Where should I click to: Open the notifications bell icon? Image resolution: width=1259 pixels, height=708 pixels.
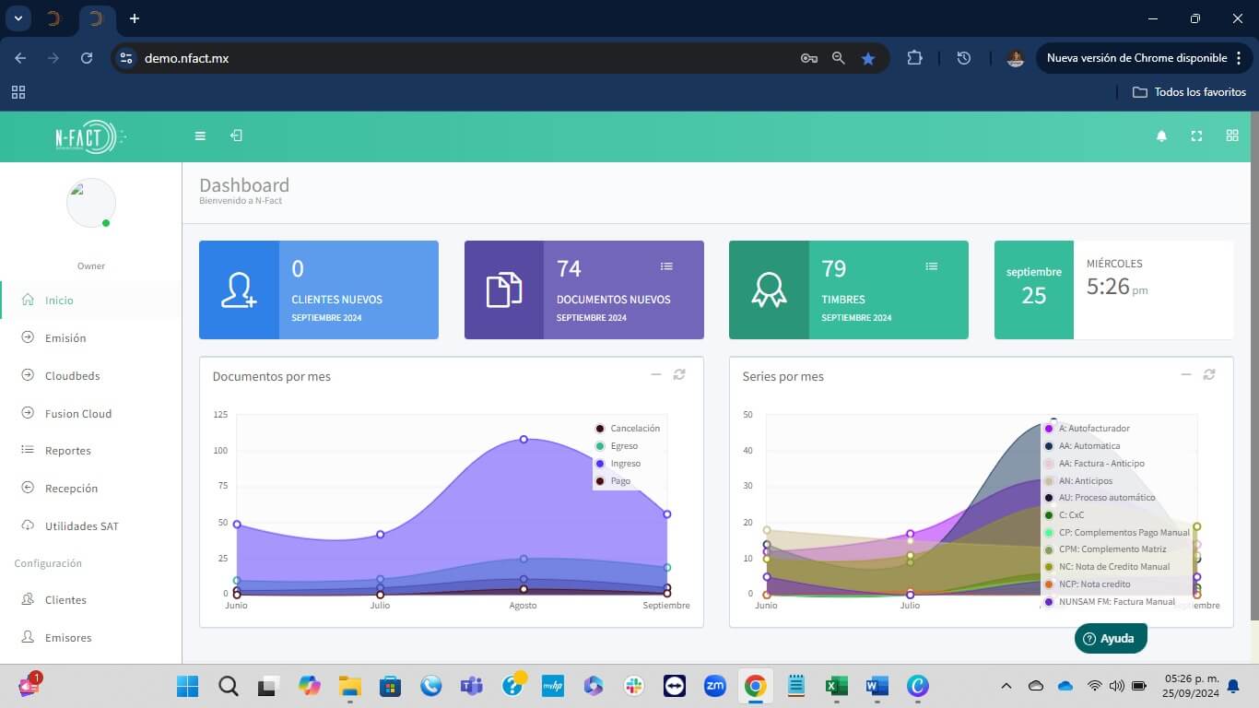click(1161, 136)
